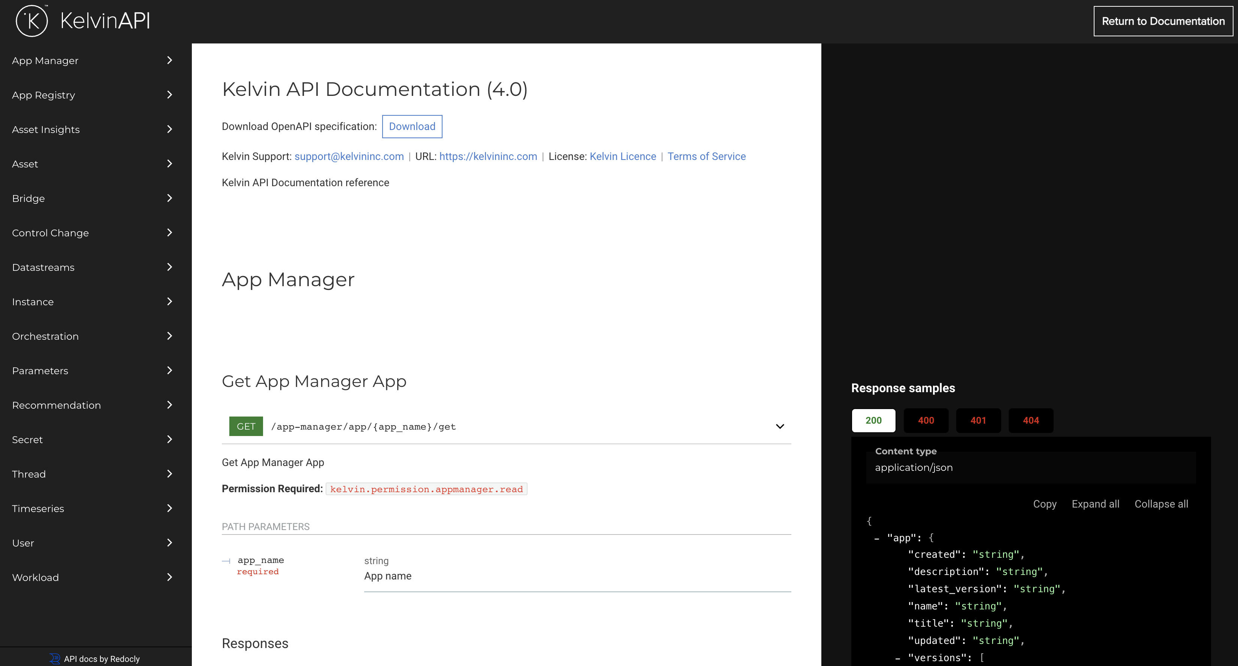The height and width of the screenshot is (666, 1238).
Task: Click Expand all in response sample
Action: 1095,504
